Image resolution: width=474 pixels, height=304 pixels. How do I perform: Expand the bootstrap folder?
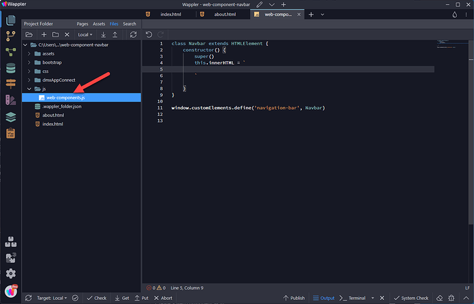tap(30, 62)
